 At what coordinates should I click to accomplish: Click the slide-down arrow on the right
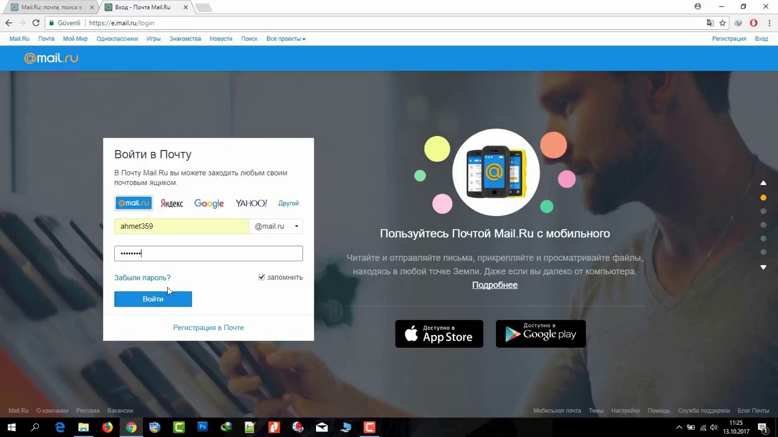pos(763,267)
